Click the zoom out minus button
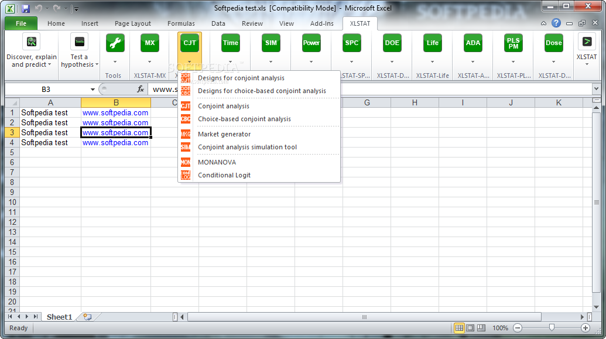The height and width of the screenshot is (339, 606). pos(518,328)
